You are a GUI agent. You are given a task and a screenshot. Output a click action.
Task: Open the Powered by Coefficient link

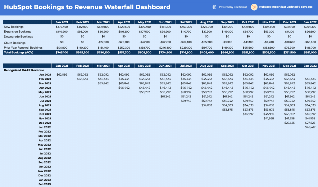pos(233,7)
